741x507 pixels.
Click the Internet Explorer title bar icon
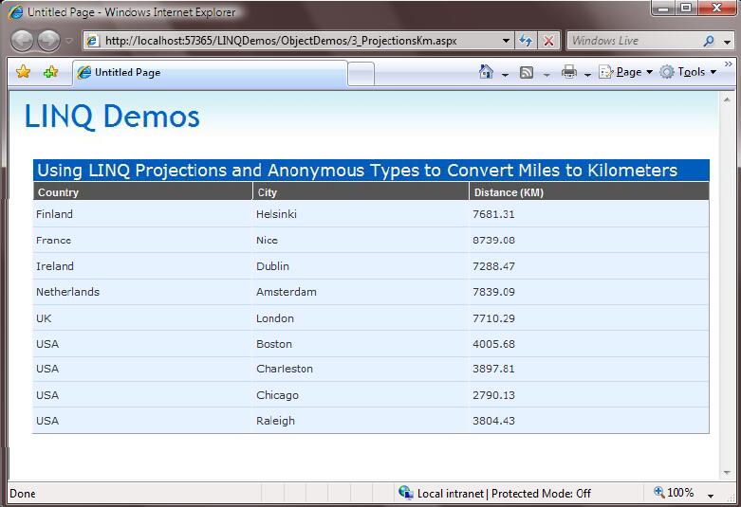coord(15,12)
